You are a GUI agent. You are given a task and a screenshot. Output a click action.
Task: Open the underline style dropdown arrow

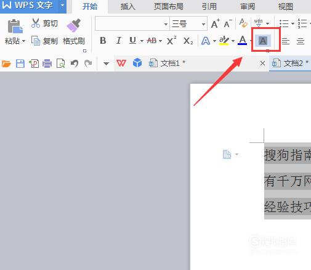(142, 41)
